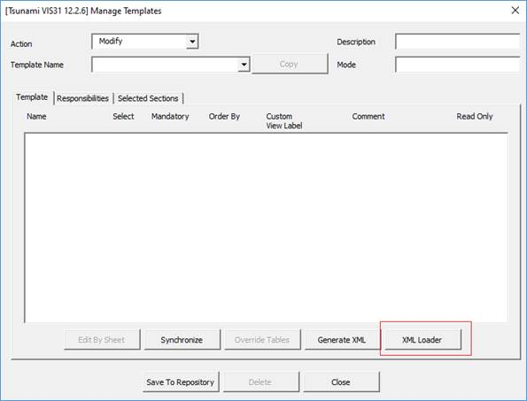This screenshot has height=401, width=527.
Task: Click the Mandatory column header
Action: [170, 117]
